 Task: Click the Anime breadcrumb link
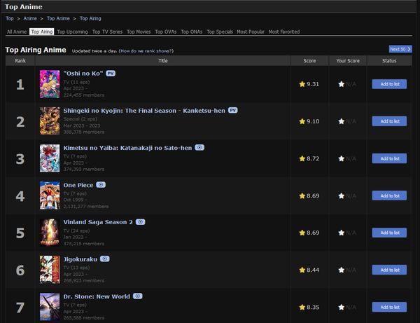[x=29, y=19]
